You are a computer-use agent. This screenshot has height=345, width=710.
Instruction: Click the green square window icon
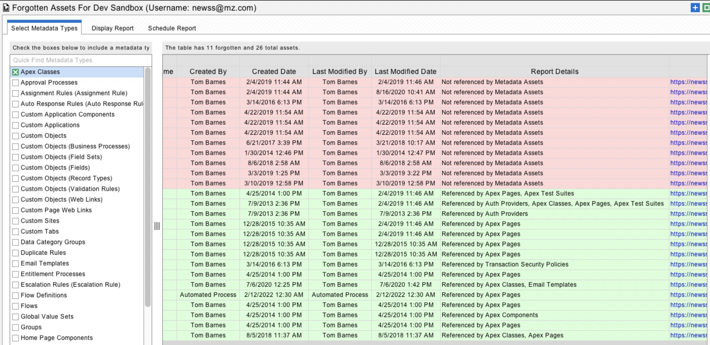click(x=706, y=8)
